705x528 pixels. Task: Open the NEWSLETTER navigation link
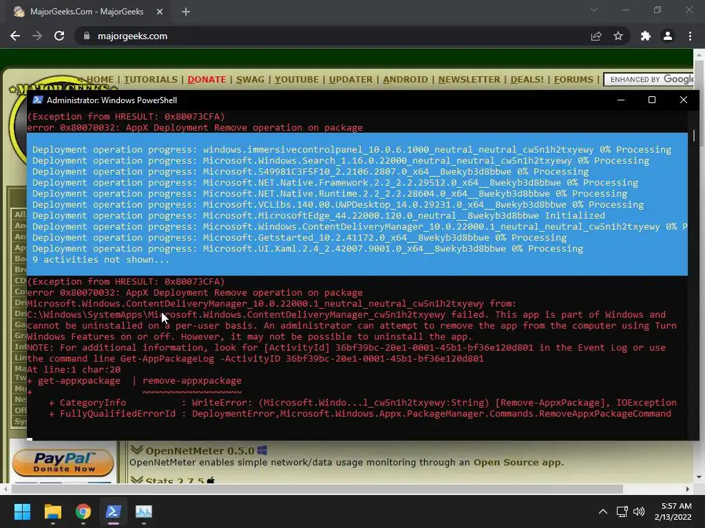click(x=469, y=80)
